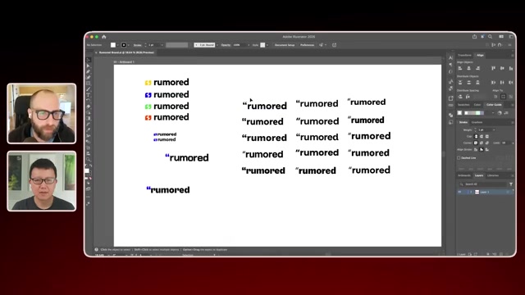Expand the Opacity value arrow

point(249,45)
